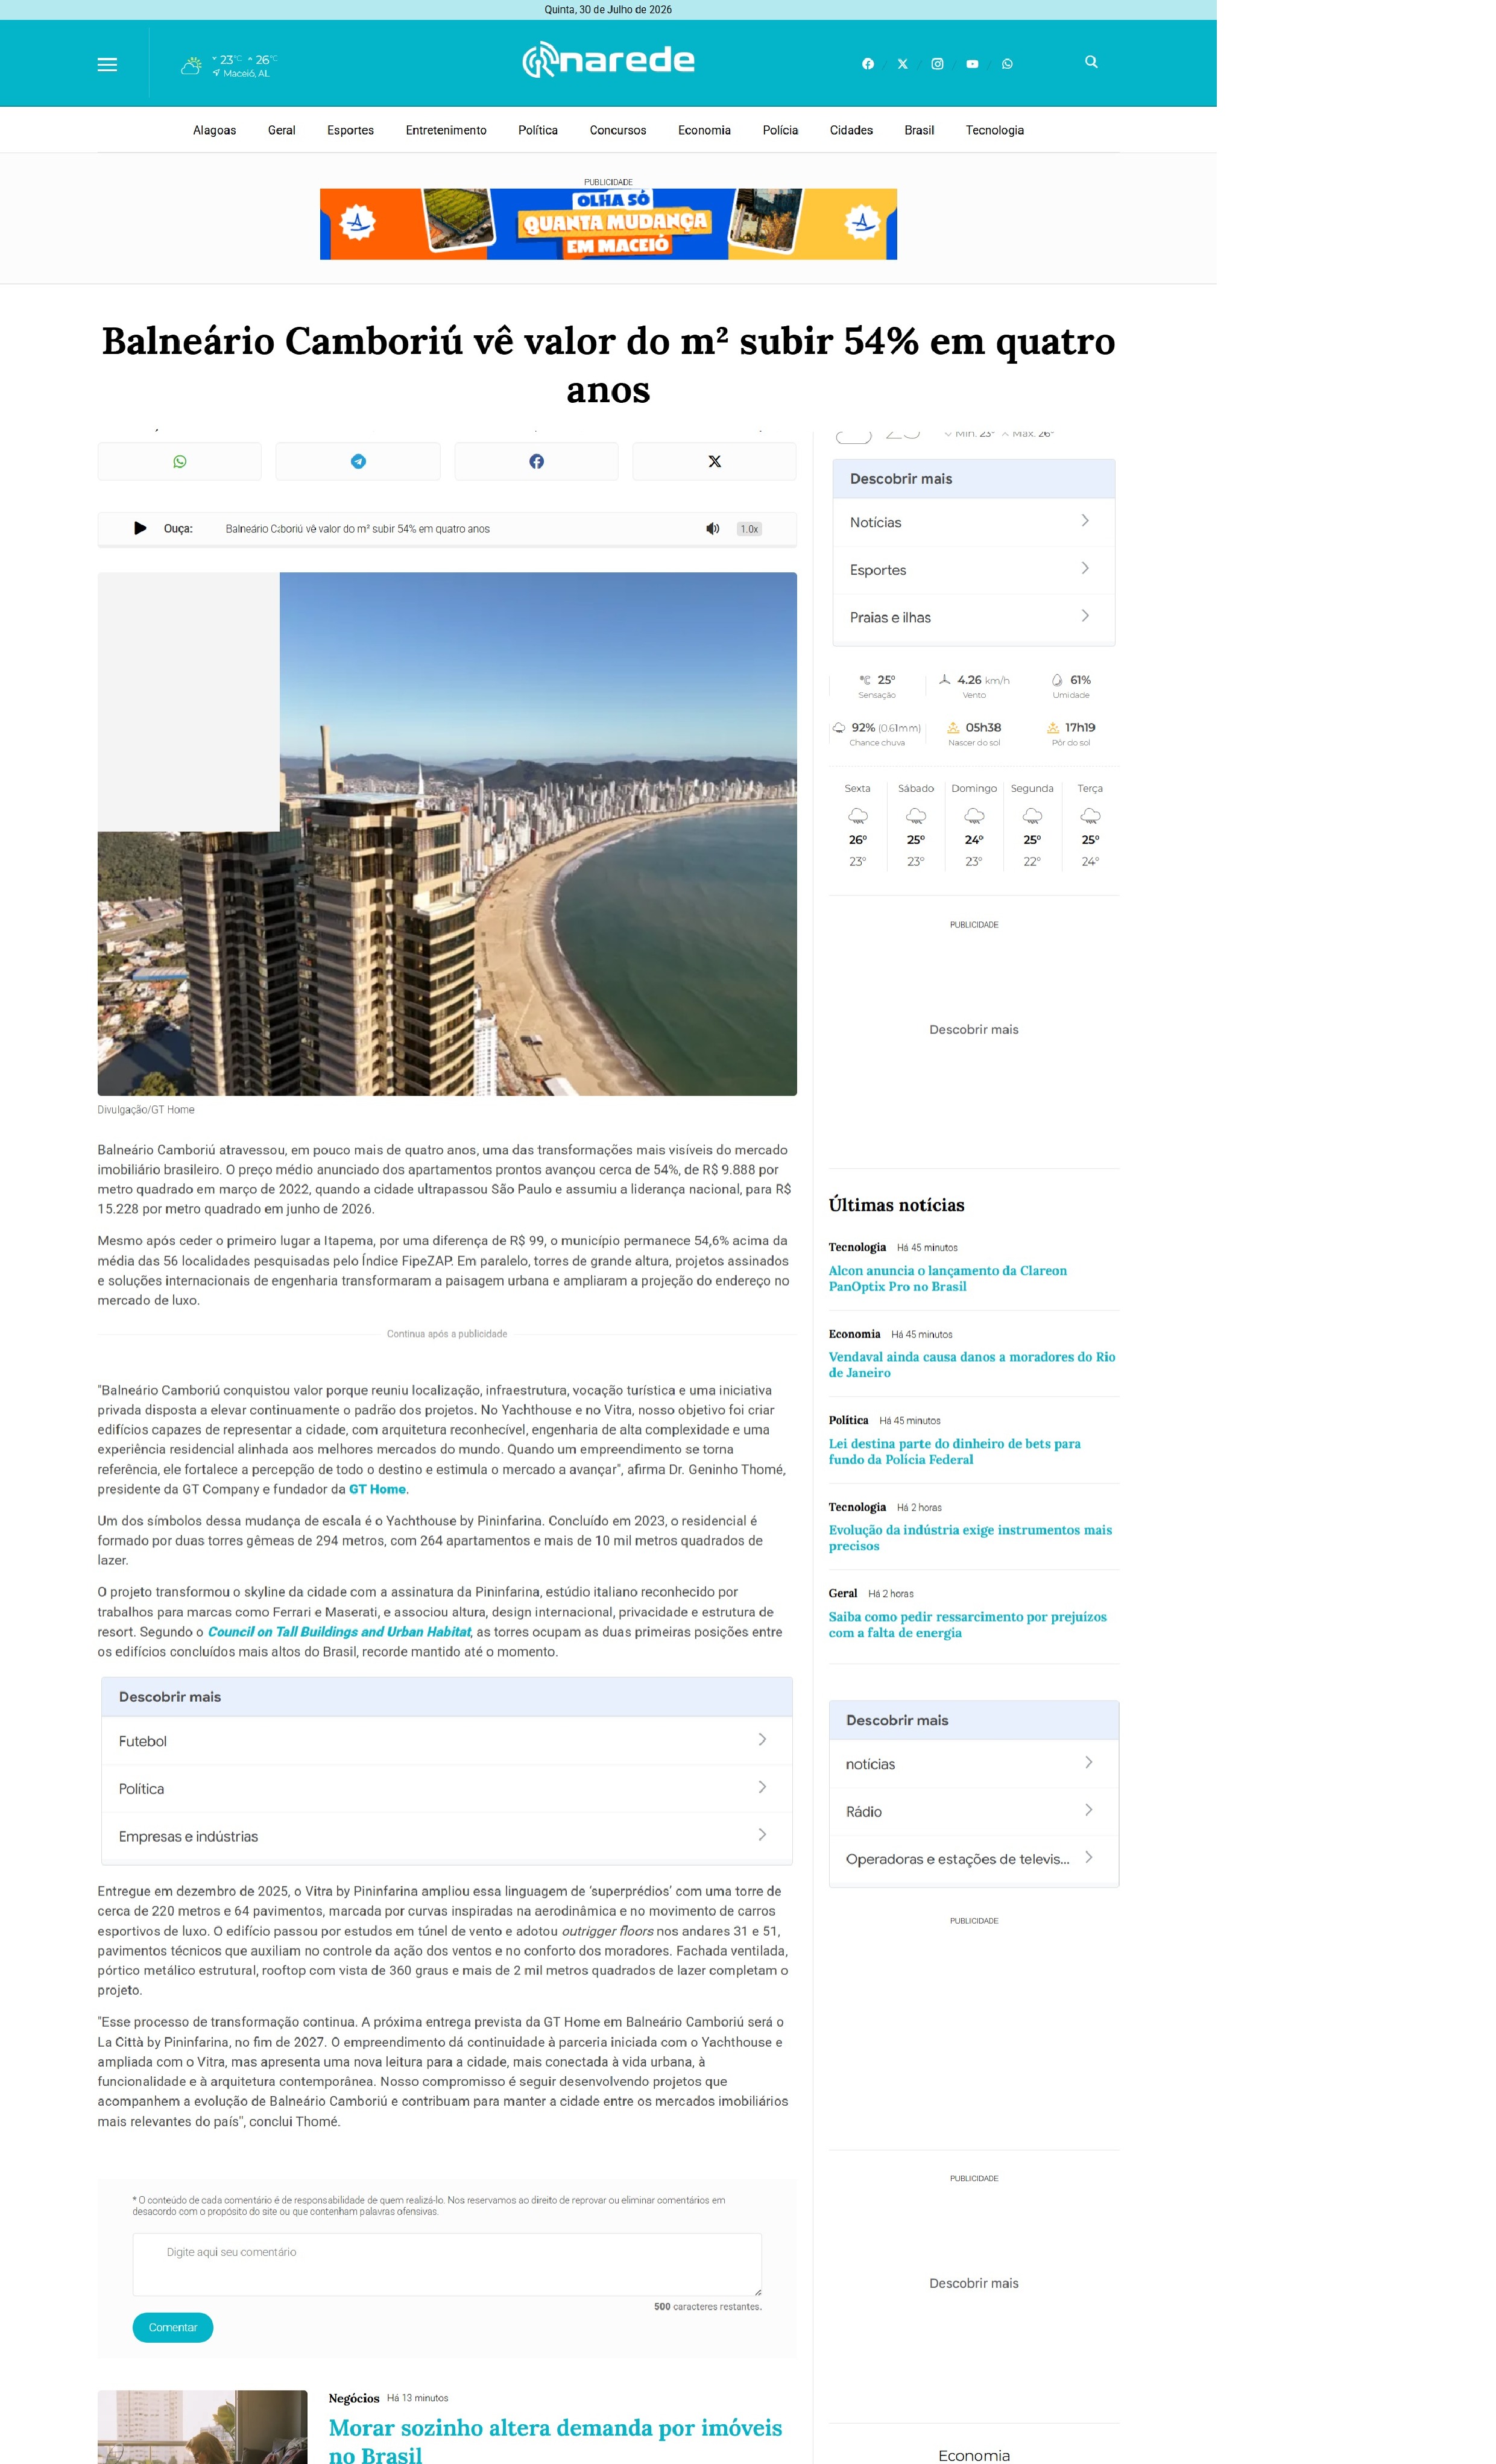Expand the Rádio row chevron

1088,1810
